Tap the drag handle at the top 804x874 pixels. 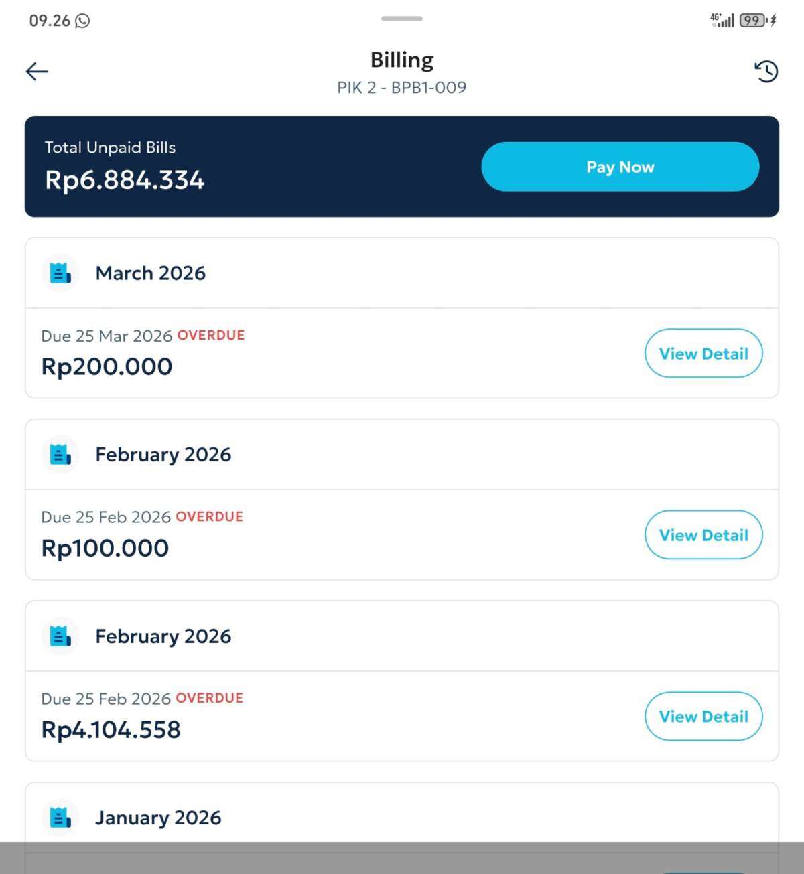(x=402, y=19)
